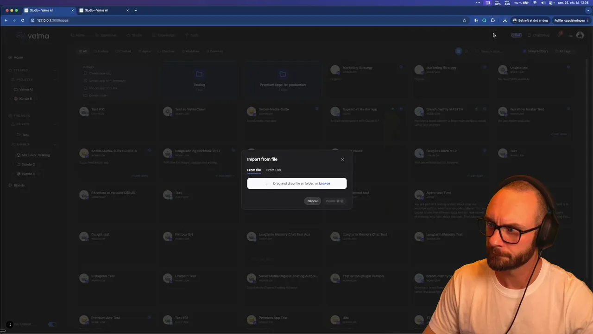This screenshot has height=334, width=593.
Task: Open the hamburger menu icon in header
Action: [571, 35]
